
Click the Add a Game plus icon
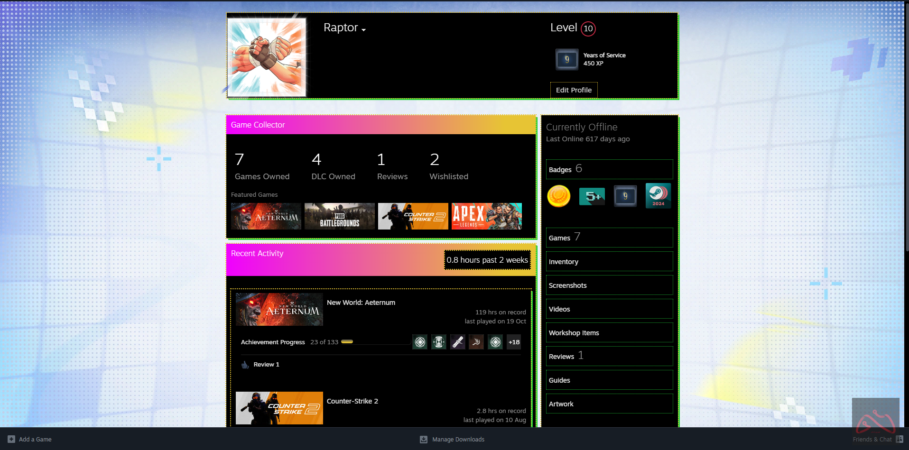(11, 439)
